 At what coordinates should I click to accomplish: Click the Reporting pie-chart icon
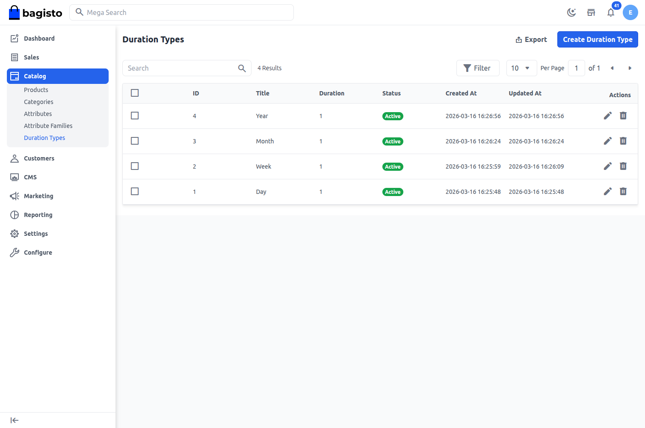point(15,214)
